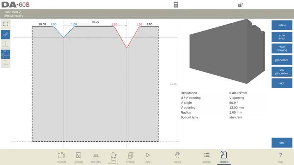294x165 pixels.
Task: Select the I-beam height tool
Action: click(6, 44)
